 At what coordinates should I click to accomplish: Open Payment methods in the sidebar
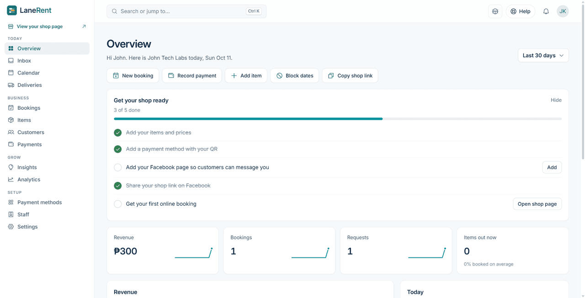pyautogui.click(x=47, y=202)
